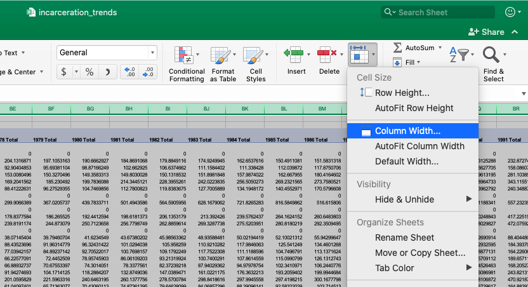This screenshot has width=528, height=287.
Task: Click the Fill down icon
Action: coord(397,62)
